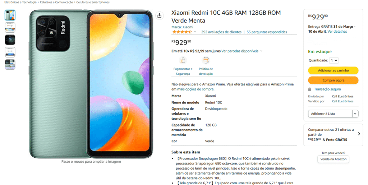The image size is (368, 185).
Task: Click Venda na Amazon button
Action: [x=333, y=159]
